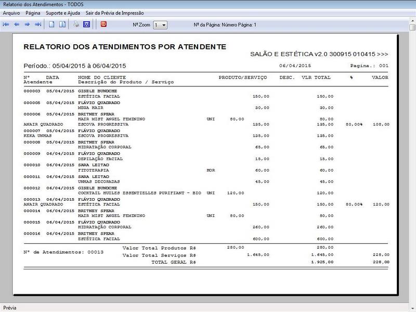This screenshot has height=312, width=416.
Task: Export report with the Word icon
Action: tap(86, 24)
